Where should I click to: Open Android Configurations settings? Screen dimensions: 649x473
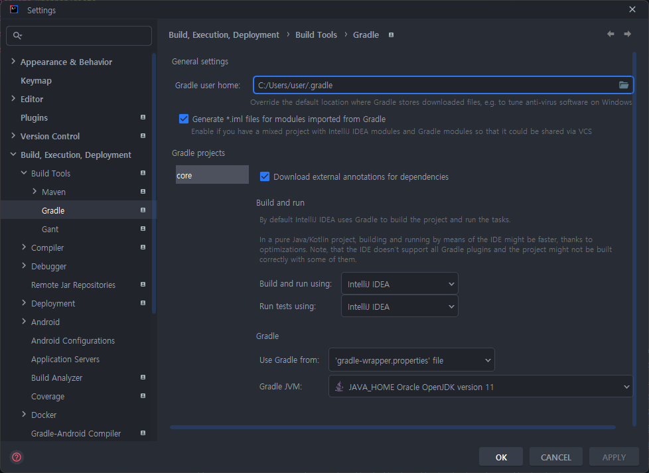[73, 340]
